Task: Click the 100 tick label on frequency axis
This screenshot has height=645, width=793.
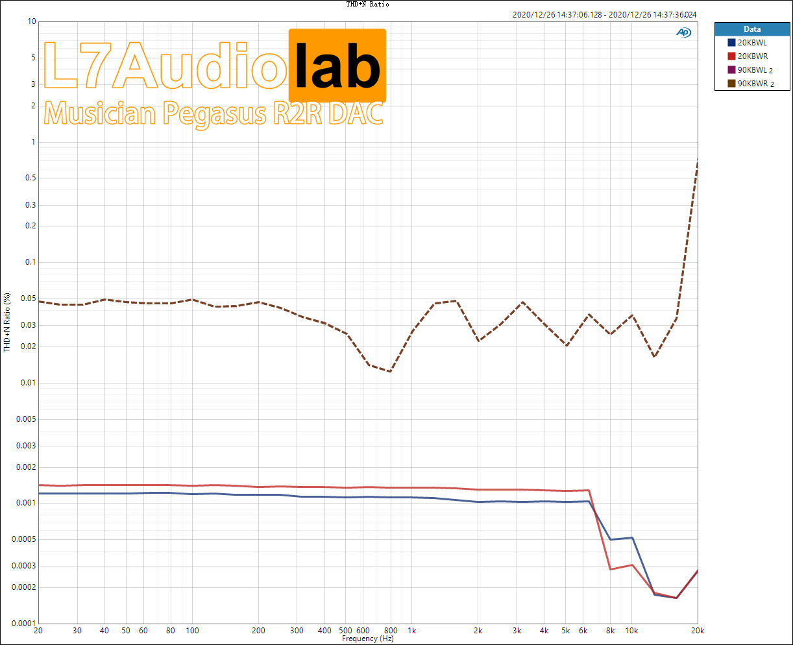Action: coord(192,630)
